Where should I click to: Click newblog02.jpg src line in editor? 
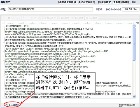coord(43,64)
